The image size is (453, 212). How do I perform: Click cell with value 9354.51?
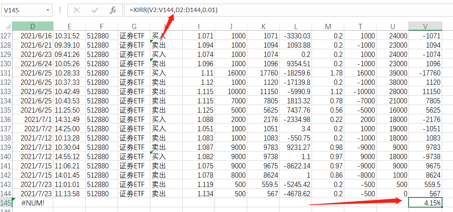pyautogui.click(x=296, y=63)
